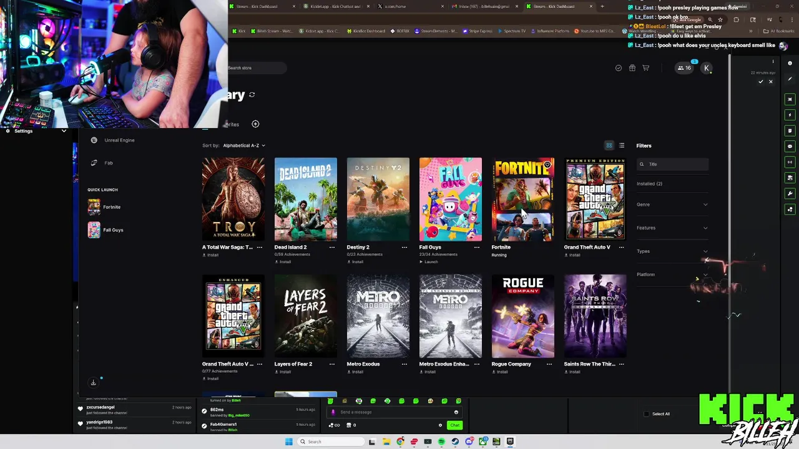The height and width of the screenshot is (449, 799).
Task: Open the K profile avatar menu
Action: coord(707,68)
